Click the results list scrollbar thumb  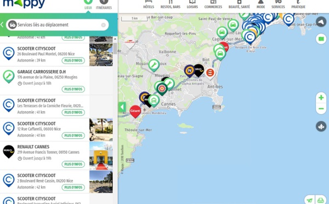(115, 48)
